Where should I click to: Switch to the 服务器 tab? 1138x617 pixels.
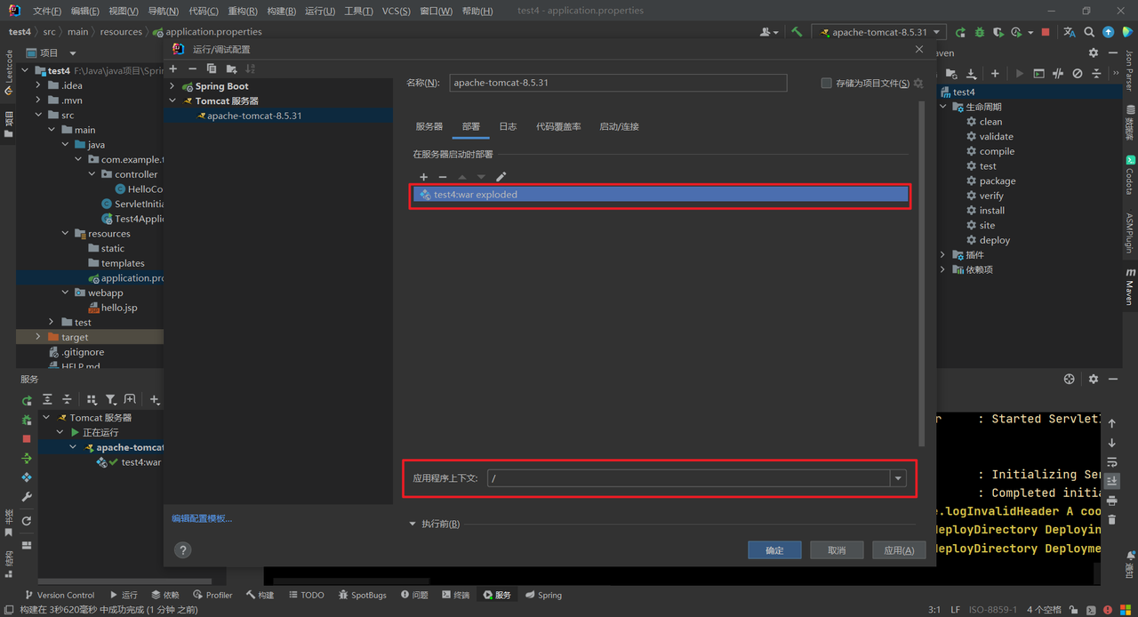(429, 126)
